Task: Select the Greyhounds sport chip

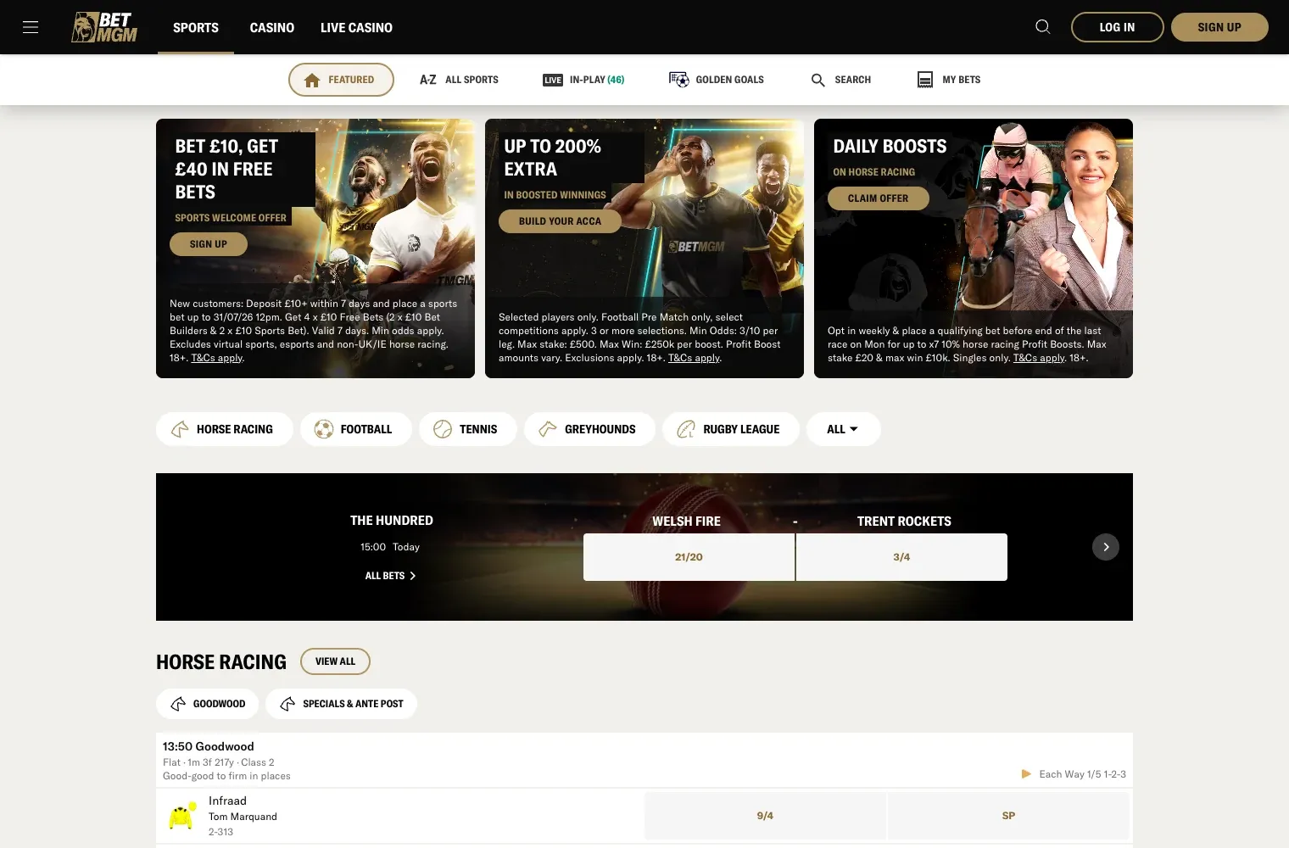Action: [x=590, y=429]
